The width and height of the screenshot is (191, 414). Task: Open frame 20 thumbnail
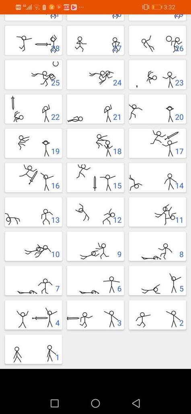pyautogui.click(x=158, y=109)
